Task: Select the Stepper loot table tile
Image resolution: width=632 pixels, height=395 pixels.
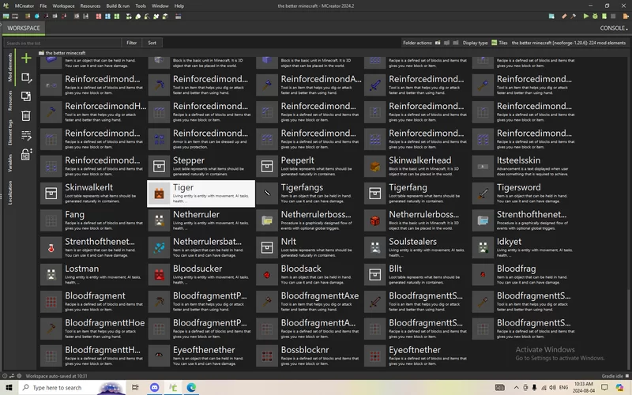Action: coord(201,167)
